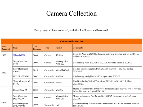
Task: Click the year released '2005' cell
Action: [x=38, y=90]
